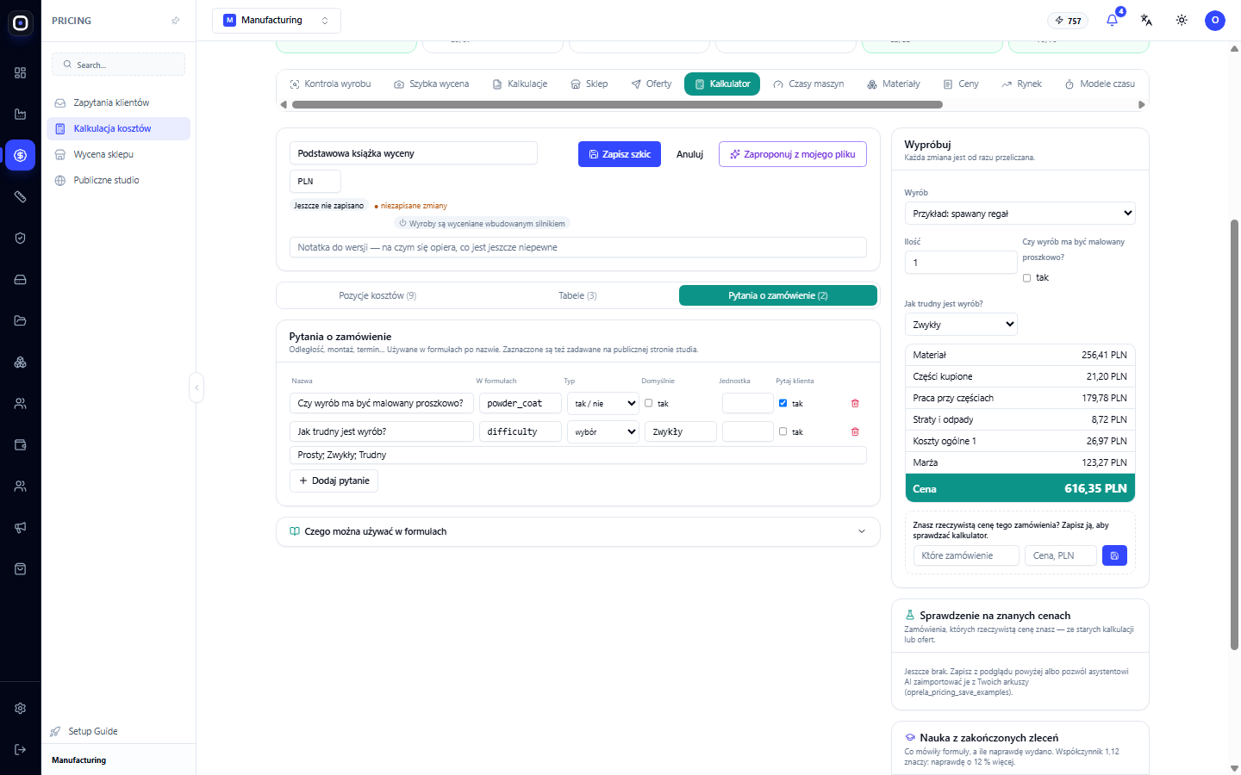
Task: Open the language translation icon
Action: [x=1146, y=20]
